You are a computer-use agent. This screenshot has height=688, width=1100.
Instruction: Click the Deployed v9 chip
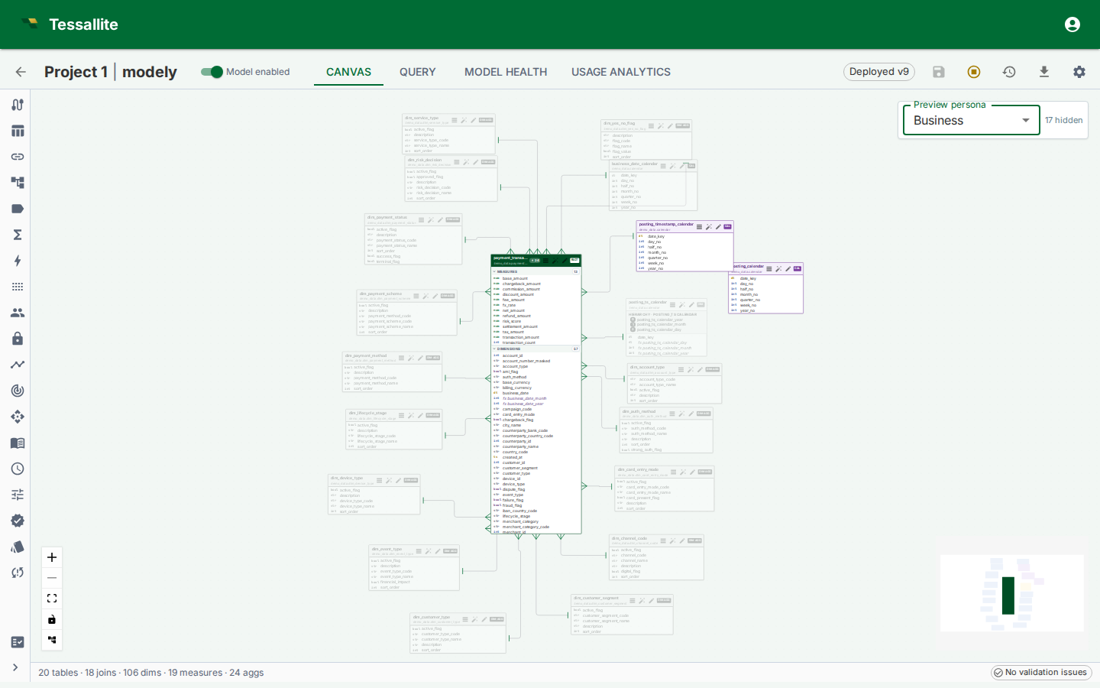(x=879, y=72)
